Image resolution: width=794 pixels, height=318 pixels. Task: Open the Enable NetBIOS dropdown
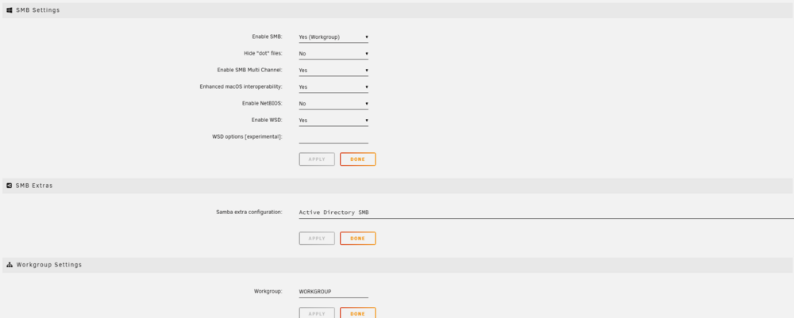[x=333, y=104]
